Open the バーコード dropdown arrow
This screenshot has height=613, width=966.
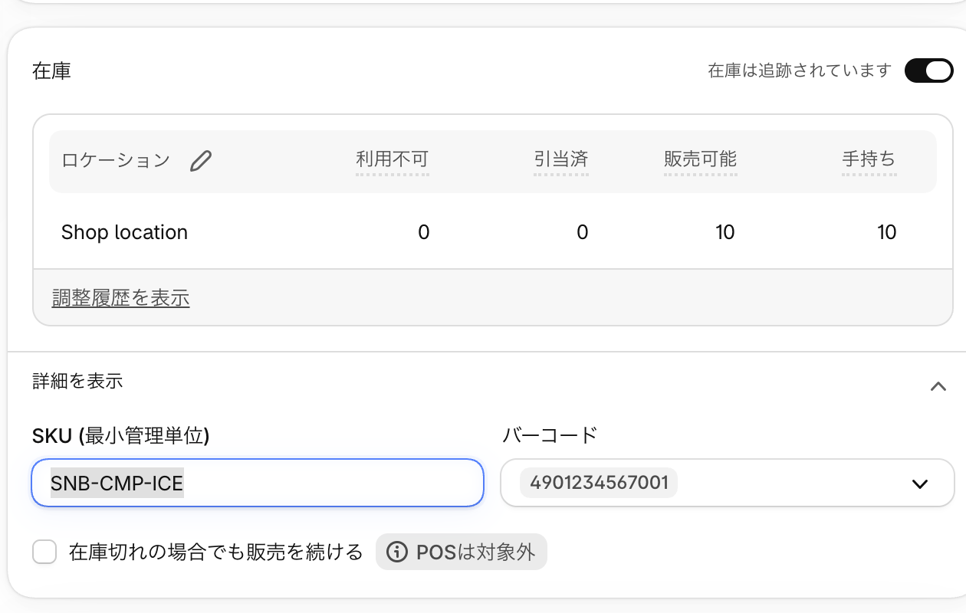pos(920,484)
